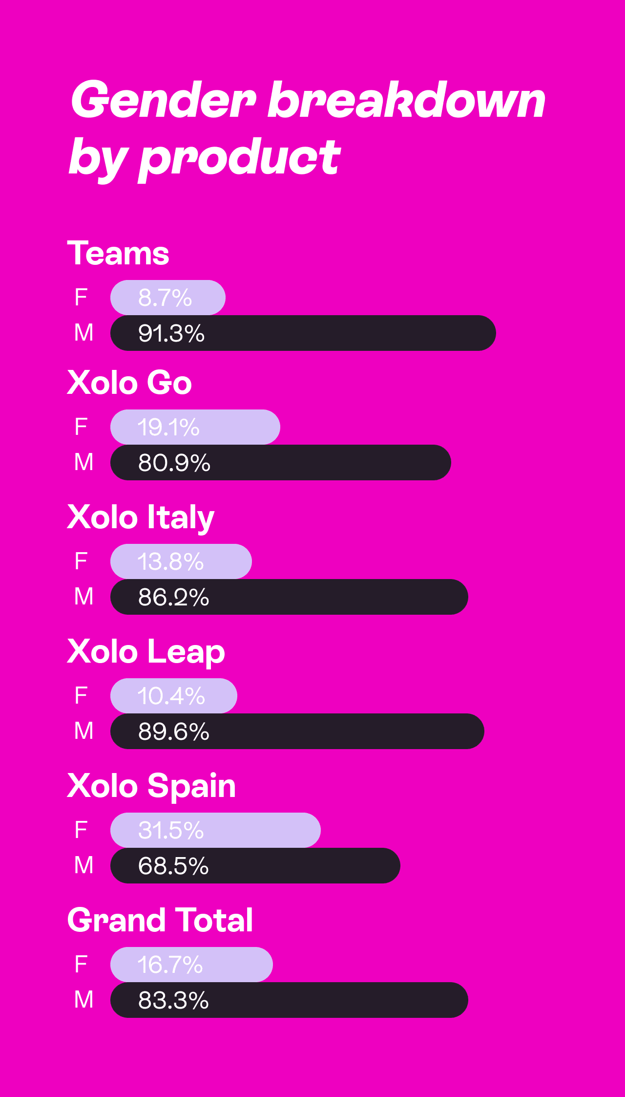Click the Teams female 8.7% bar
The width and height of the screenshot is (625, 1097).
[x=168, y=298]
